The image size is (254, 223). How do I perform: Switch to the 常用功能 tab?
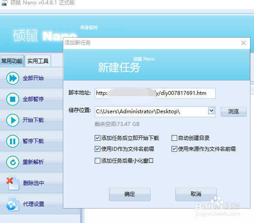[x=12, y=61]
